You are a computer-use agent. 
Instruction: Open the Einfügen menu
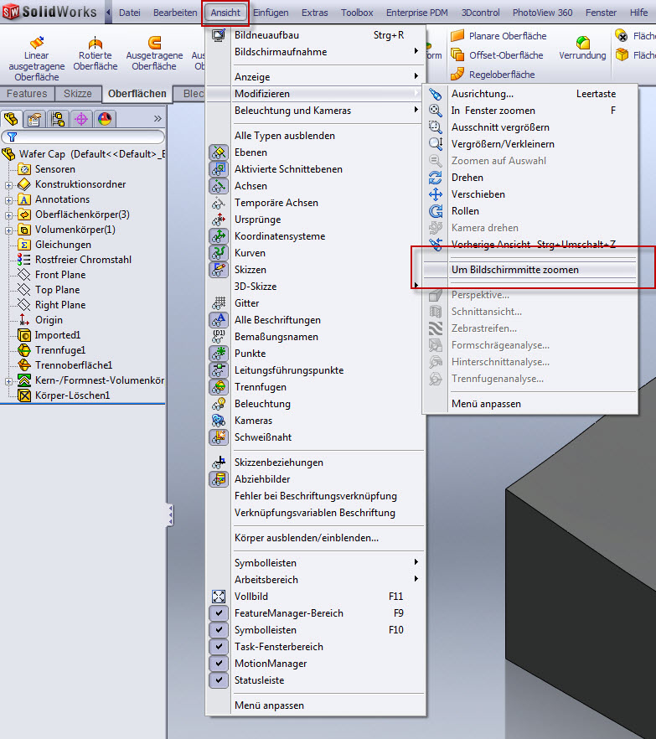[271, 13]
